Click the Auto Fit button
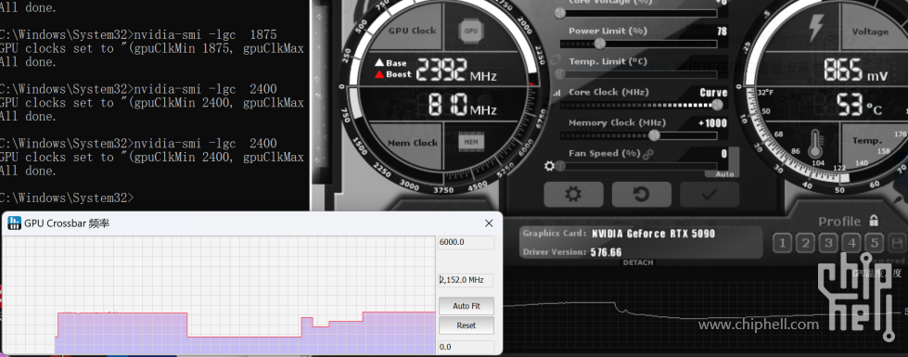908x357 pixels. [467, 305]
